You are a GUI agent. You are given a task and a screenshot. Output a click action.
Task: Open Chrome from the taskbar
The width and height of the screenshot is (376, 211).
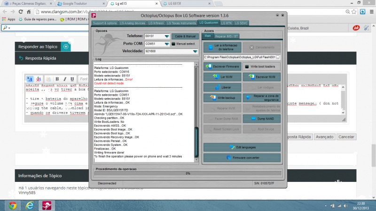[13, 205]
